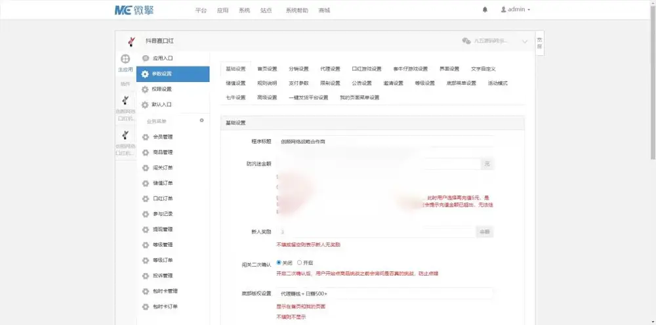
Task: Open the first plugin thumbnail under 插件
Action: (125, 101)
